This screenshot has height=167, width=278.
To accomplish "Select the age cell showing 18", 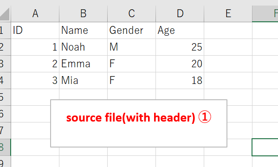I will [x=180, y=80].
